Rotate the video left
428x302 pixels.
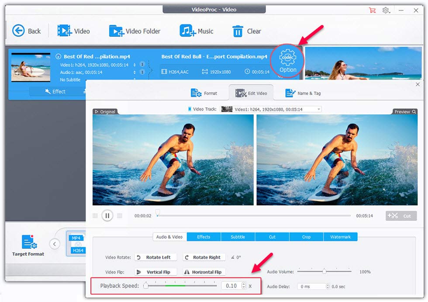(x=155, y=257)
